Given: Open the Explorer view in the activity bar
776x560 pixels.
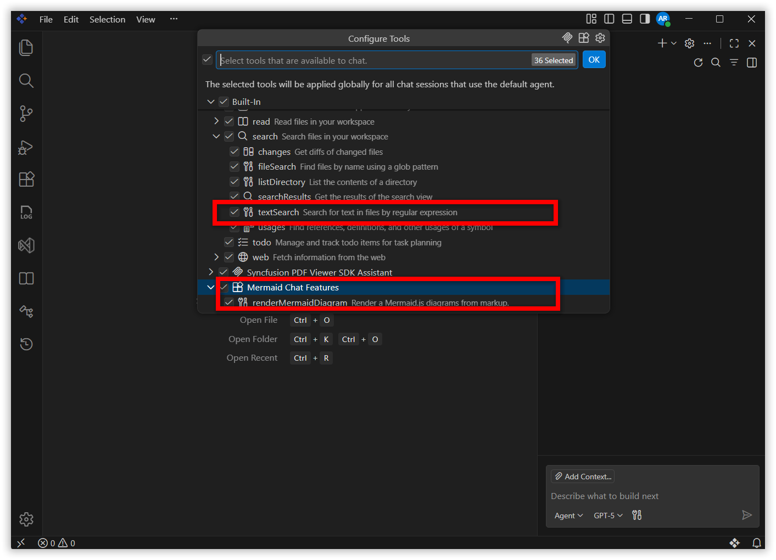Looking at the screenshot, I should (x=26, y=48).
